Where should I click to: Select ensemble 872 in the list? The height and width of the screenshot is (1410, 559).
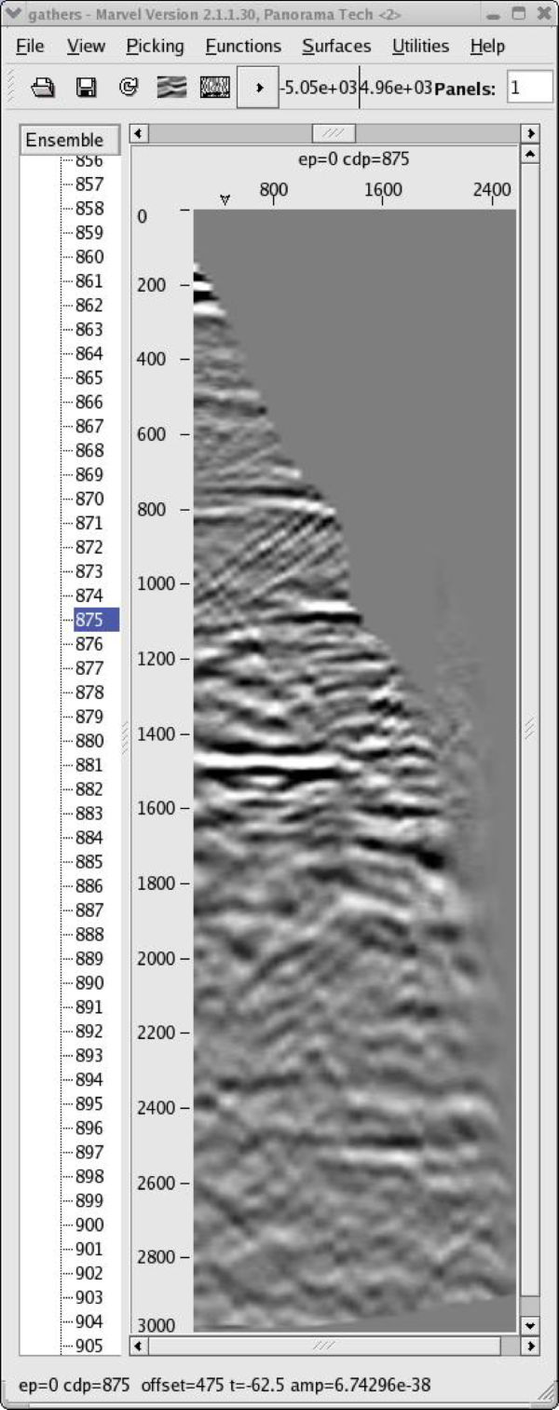(89, 548)
